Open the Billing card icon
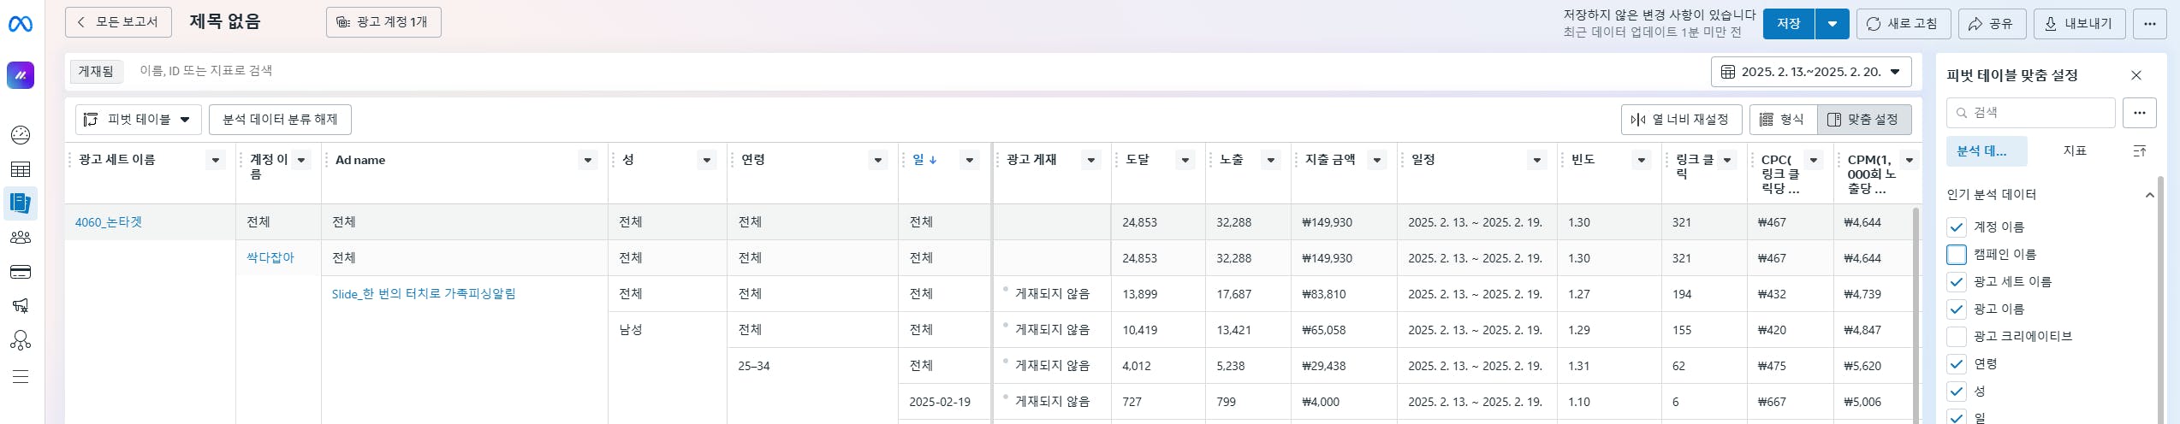 pos(21,272)
